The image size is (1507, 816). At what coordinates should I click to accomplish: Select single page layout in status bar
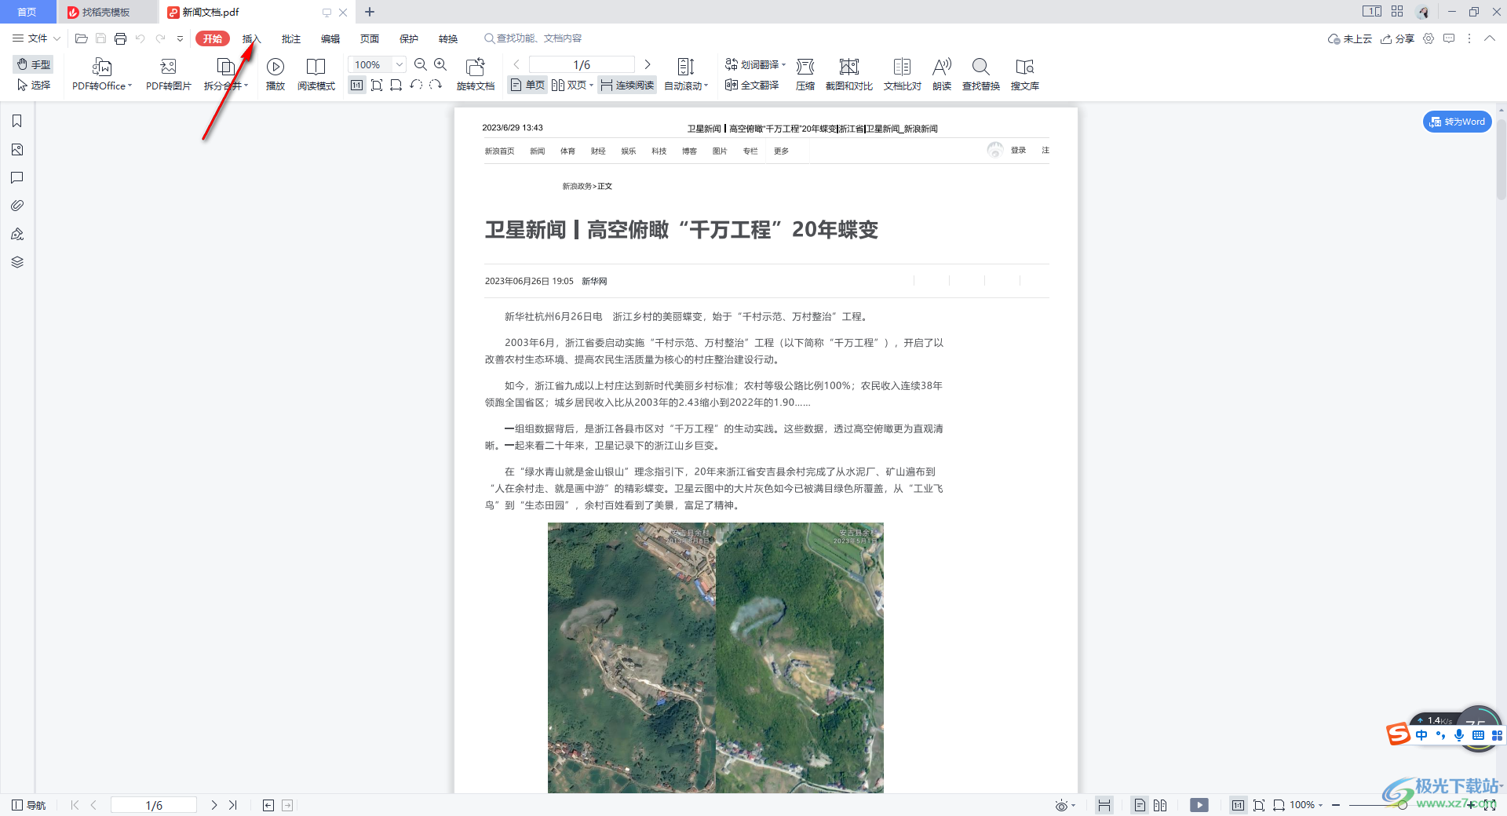point(1140,805)
